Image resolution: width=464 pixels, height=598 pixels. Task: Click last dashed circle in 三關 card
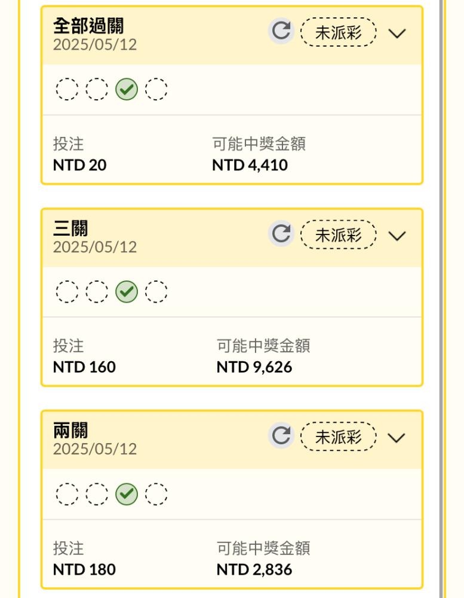pyautogui.click(x=156, y=292)
